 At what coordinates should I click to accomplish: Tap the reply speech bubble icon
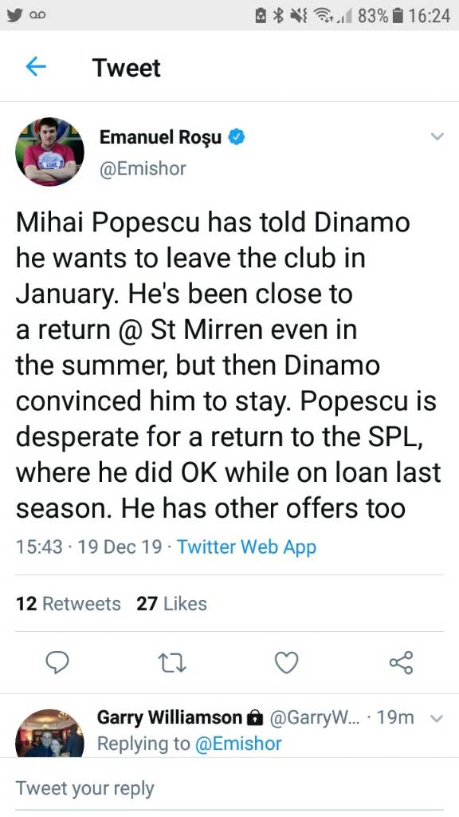click(x=57, y=663)
